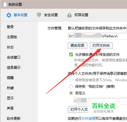This screenshot has width=127, height=122.
Task: Select the 自定义 radio option
Action: [x=71, y=93]
